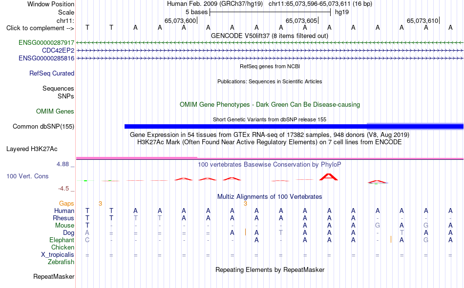Click the green ENSG00000287917 arrowed gene line

pos(270,43)
